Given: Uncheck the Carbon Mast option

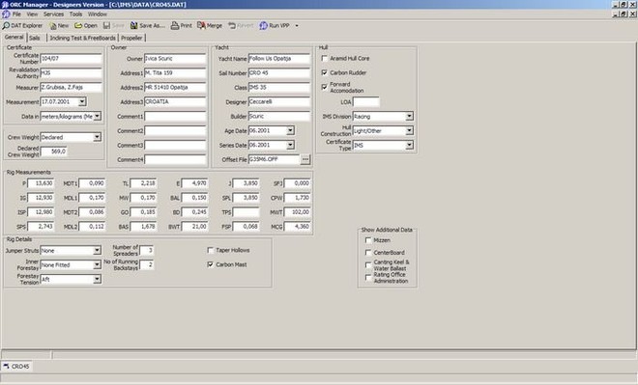Looking at the screenshot, I should (x=211, y=264).
